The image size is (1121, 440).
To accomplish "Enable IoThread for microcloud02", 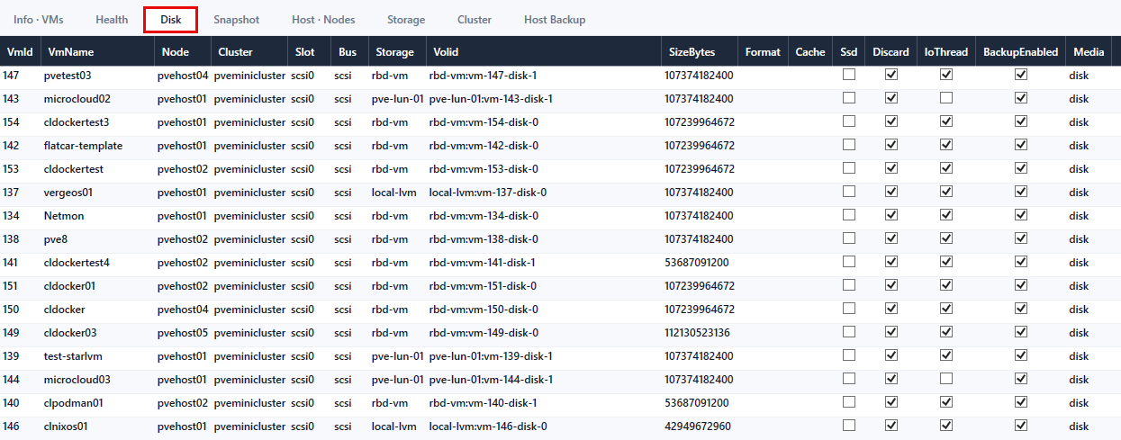I will pos(946,98).
